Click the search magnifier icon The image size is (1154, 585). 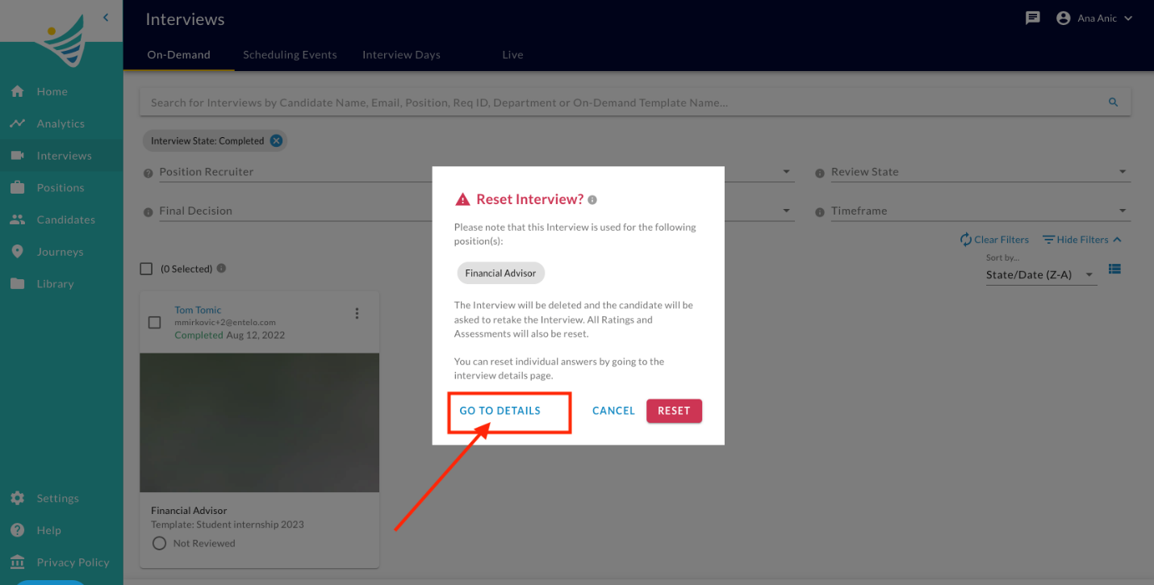(x=1114, y=102)
